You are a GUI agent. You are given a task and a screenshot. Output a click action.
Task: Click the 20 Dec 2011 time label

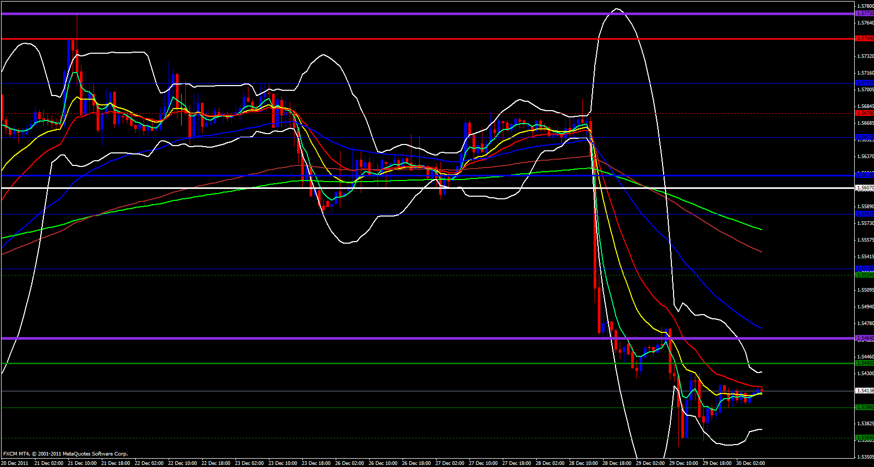[x=16, y=463]
